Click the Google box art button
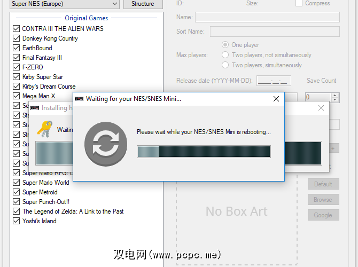The height and width of the screenshot is (267, 358). click(x=323, y=215)
